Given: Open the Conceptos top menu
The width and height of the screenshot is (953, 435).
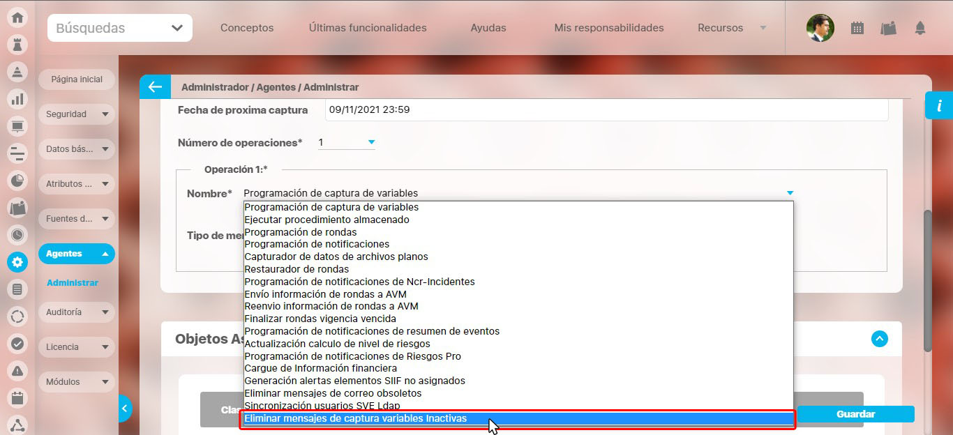Looking at the screenshot, I should point(247,28).
